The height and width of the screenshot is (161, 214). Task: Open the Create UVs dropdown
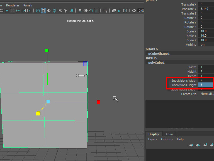(x=207, y=94)
